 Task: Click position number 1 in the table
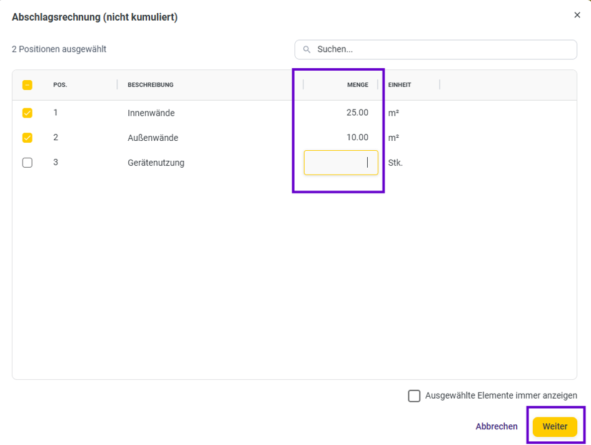[56, 113]
